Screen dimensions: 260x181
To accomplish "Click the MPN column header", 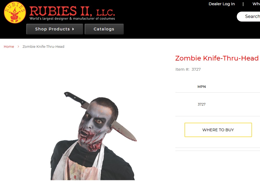I will coord(201,86).
